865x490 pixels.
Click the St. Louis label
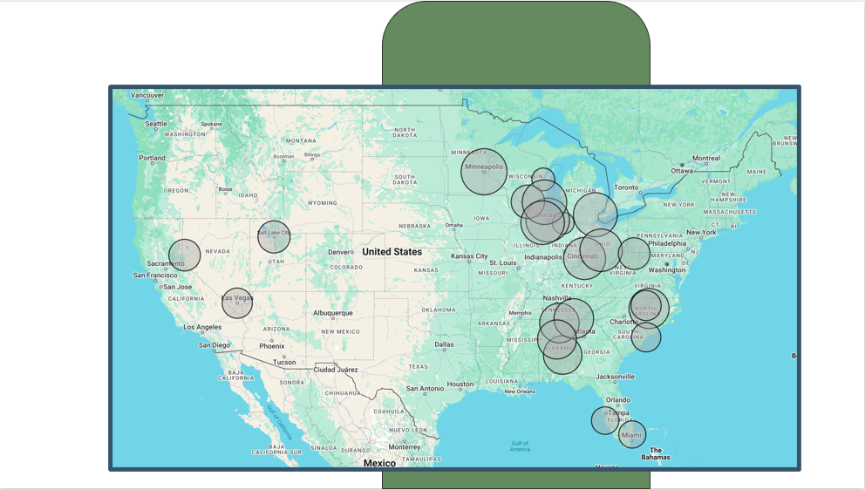[503, 263]
